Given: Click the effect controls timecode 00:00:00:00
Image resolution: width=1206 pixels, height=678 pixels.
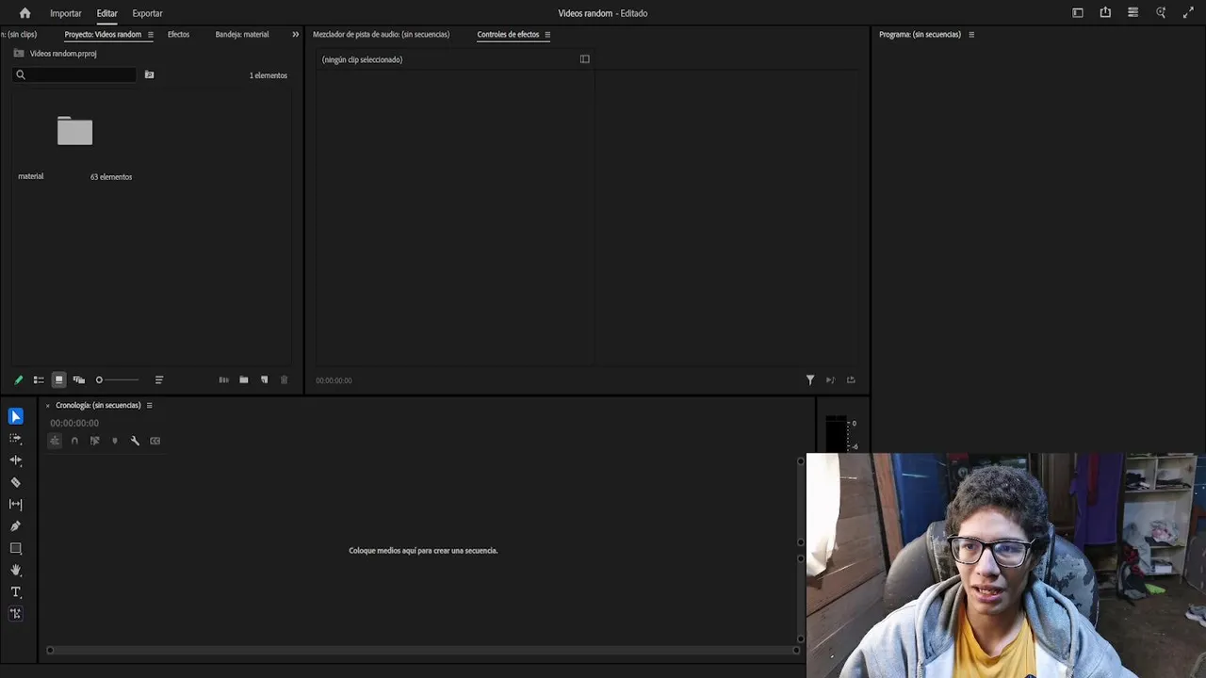Looking at the screenshot, I should pos(334,380).
